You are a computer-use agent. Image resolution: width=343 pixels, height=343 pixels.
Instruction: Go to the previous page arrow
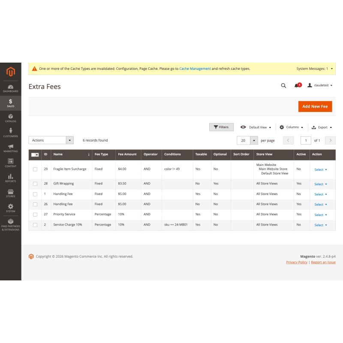pyautogui.click(x=288, y=141)
